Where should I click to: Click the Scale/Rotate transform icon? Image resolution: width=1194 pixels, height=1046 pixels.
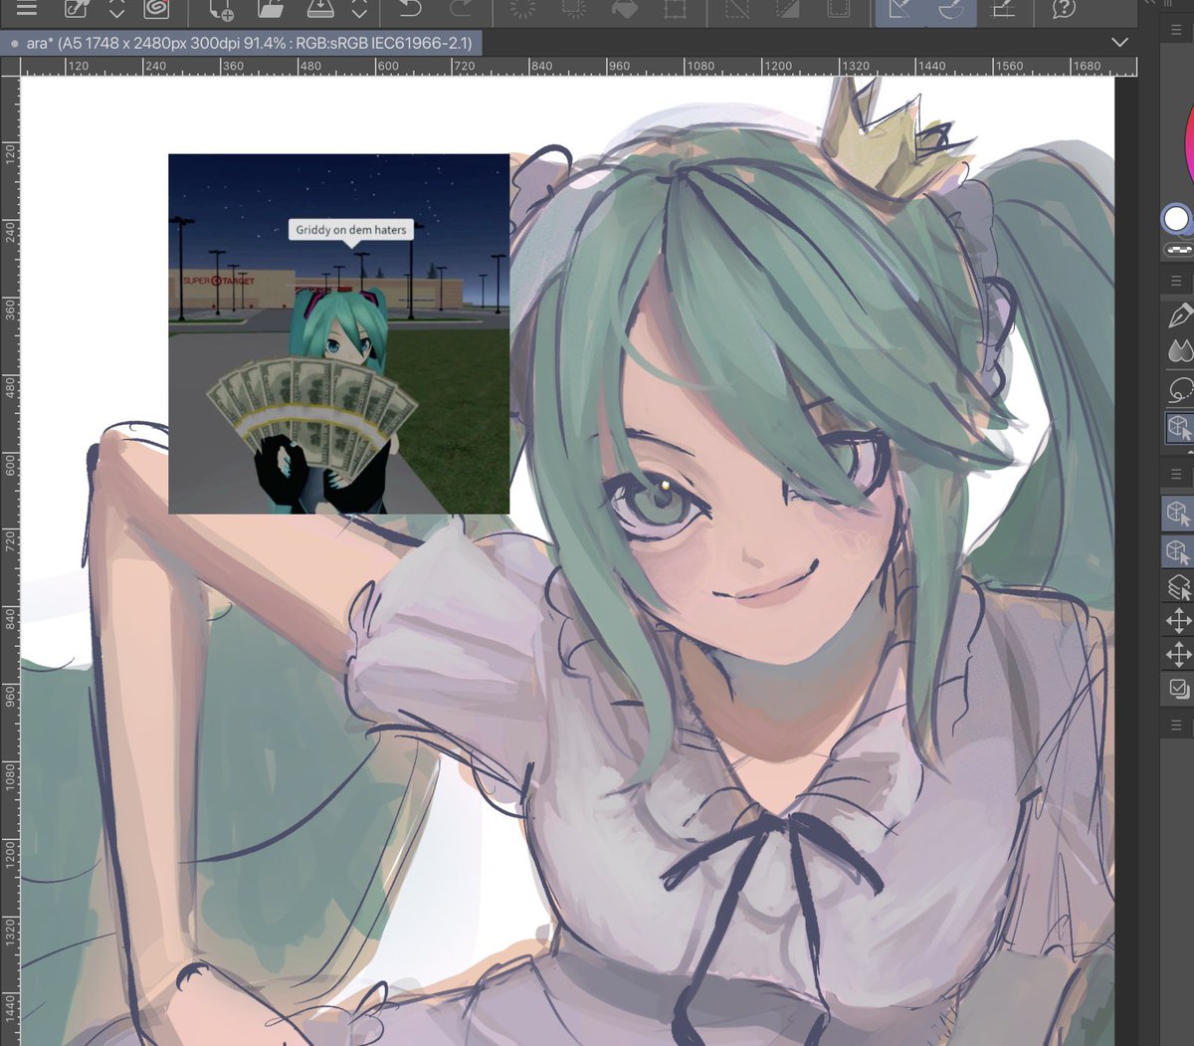coord(675,9)
